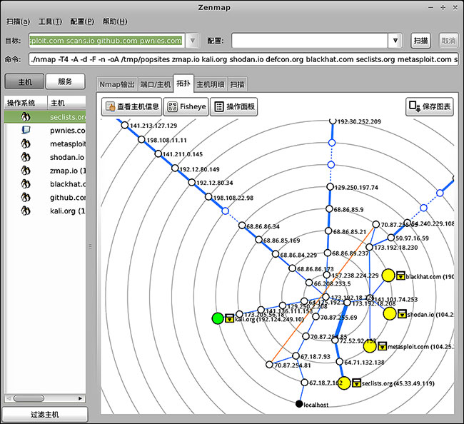Image resolution: width=464 pixels, height=424 pixels.
Task: Select shodan.io row in host list
Action: [45, 157]
